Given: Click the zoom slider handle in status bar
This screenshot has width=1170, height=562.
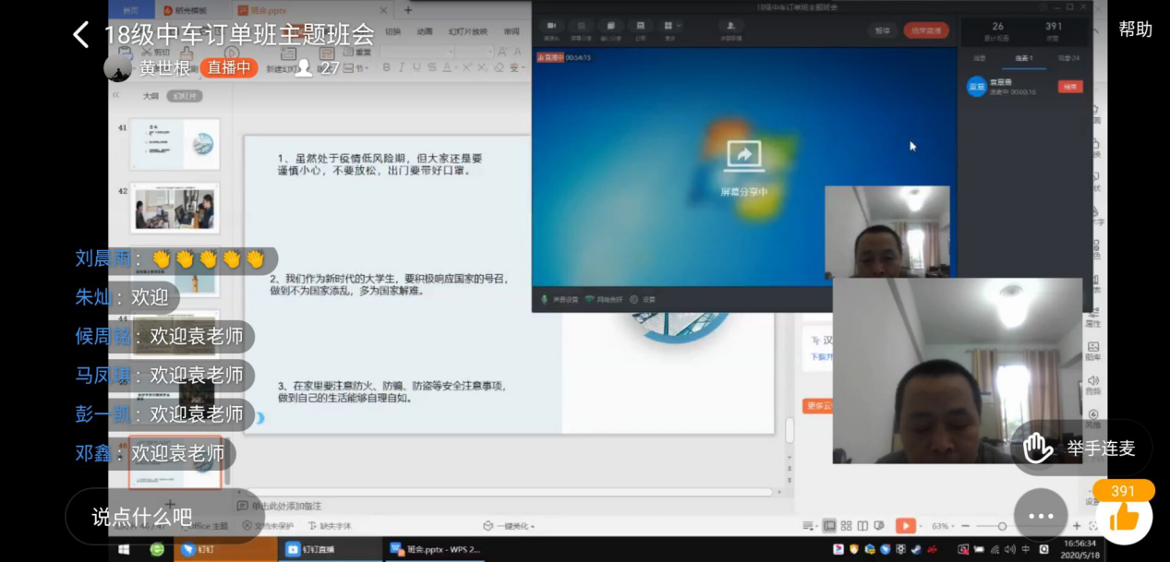Looking at the screenshot, I should click(1002, 526).
